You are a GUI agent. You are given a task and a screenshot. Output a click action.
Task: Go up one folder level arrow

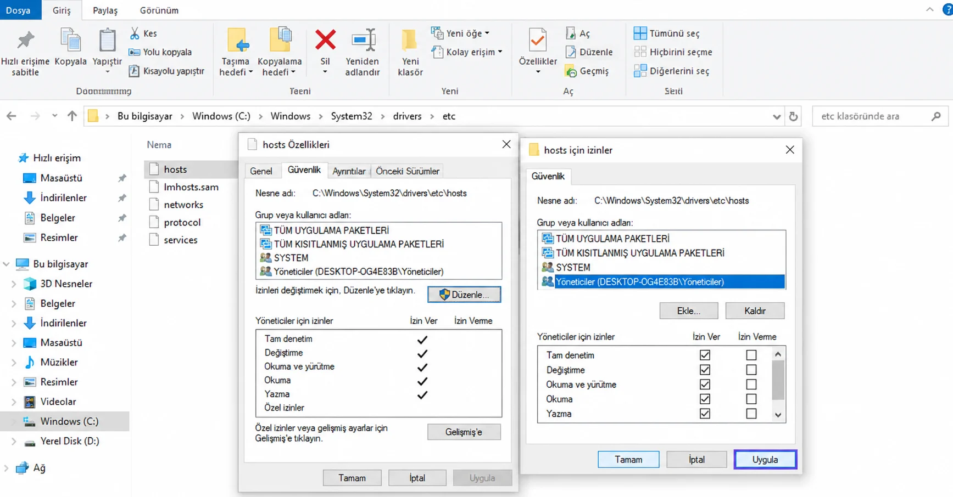coord(72,116)
